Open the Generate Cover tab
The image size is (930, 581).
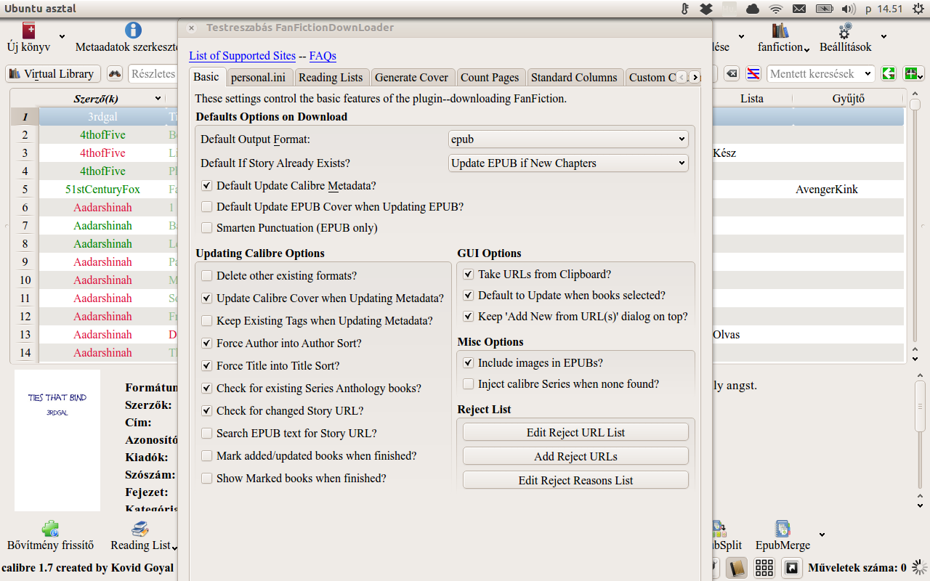click(x=411, y=78)
